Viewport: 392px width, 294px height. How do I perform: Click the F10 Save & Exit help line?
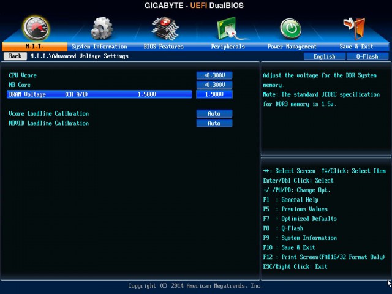point(289,247)
